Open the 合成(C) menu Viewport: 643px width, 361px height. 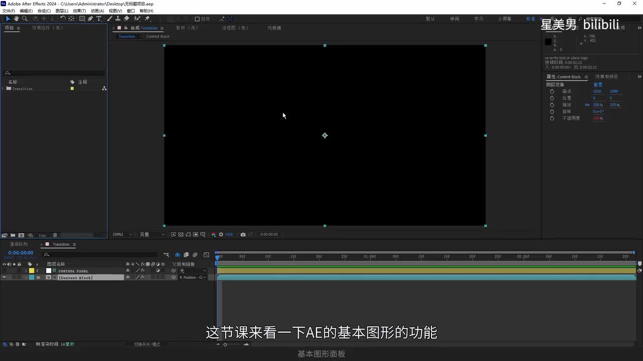[44, 11]
